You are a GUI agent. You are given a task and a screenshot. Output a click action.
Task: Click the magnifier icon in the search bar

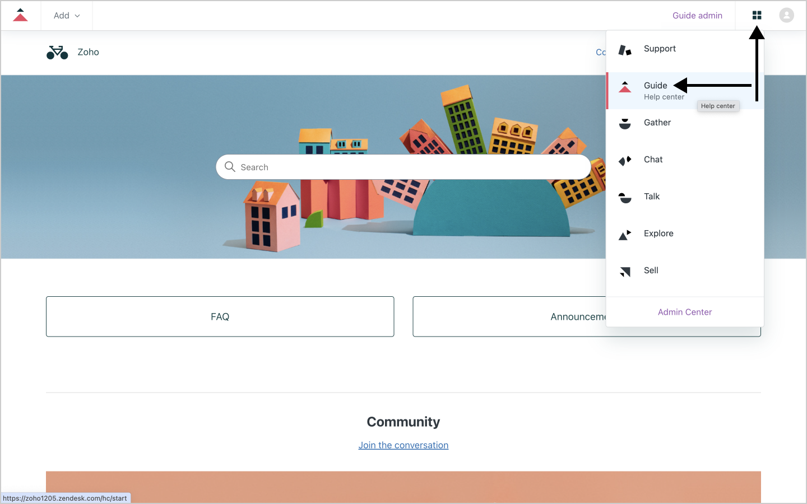[x=230, y=166]
